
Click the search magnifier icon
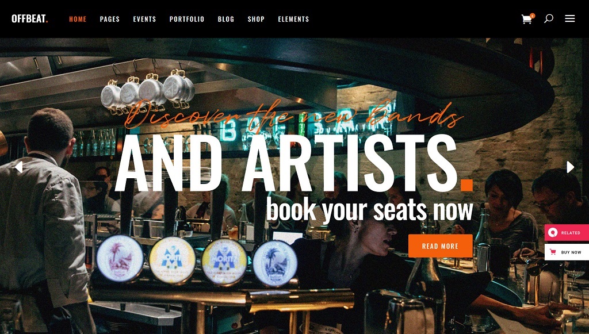click(x=548, y=18)
